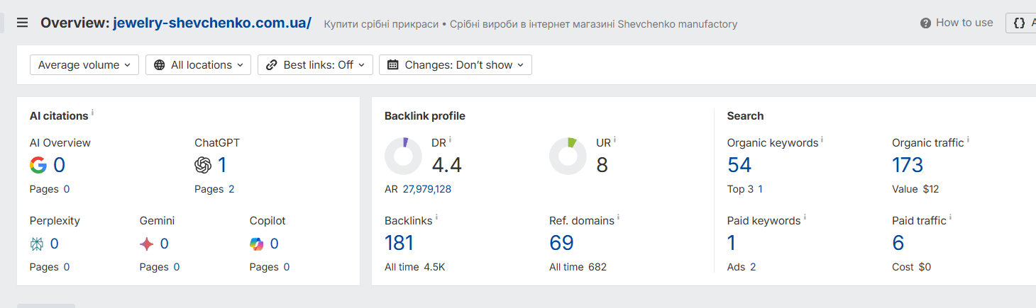1036x308 pixels.
Task: Click the Perplexity logo icon
Action: click(x=37, y=244)
